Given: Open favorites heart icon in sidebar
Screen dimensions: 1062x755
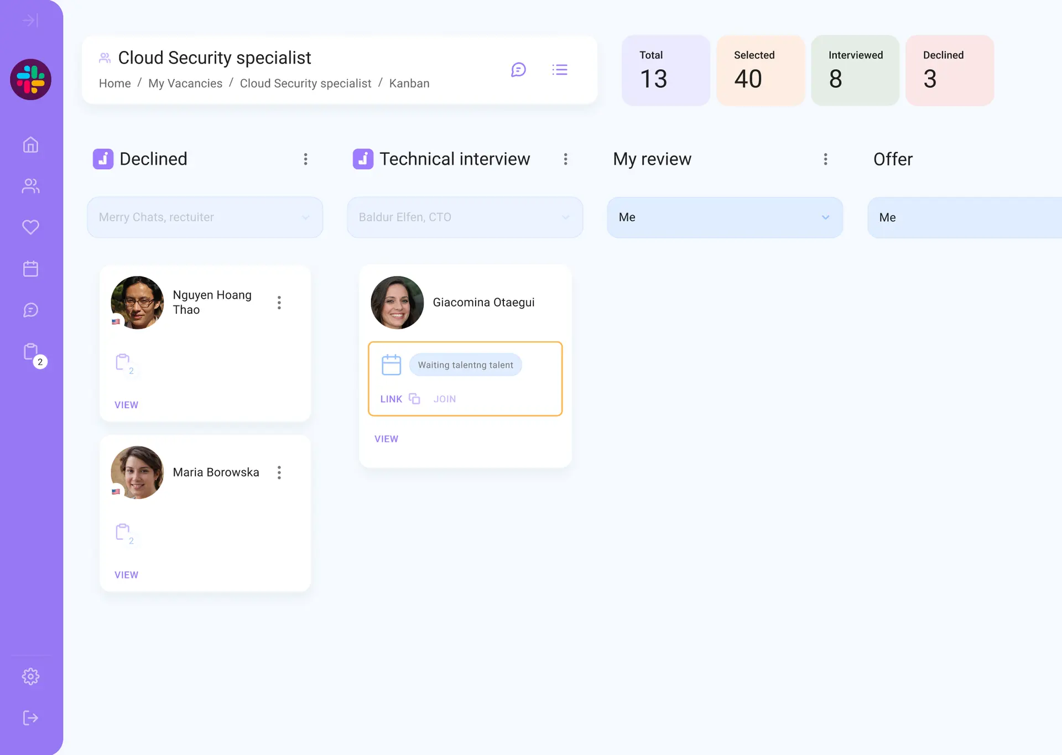Looking at the screenshot, I should pos(30,227).
